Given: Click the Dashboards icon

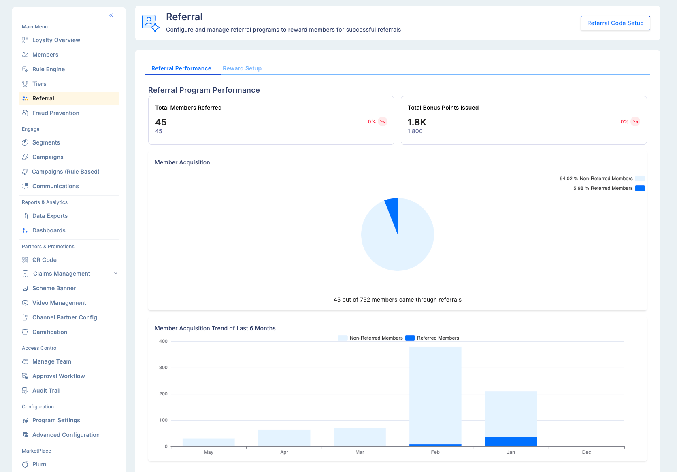Looking at the screenshot, I should tap(25, 230).
